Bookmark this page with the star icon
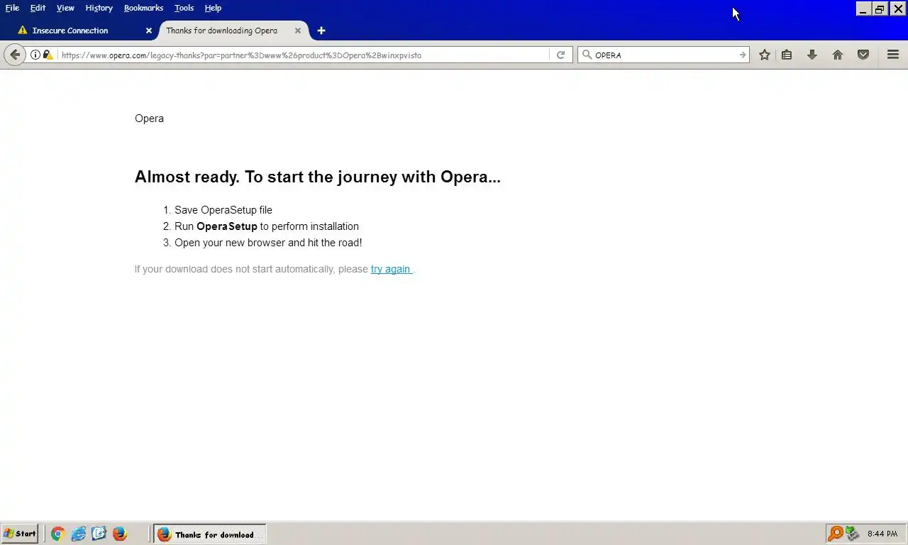Viewport: 908px width, 545px height. pos(765,55)
